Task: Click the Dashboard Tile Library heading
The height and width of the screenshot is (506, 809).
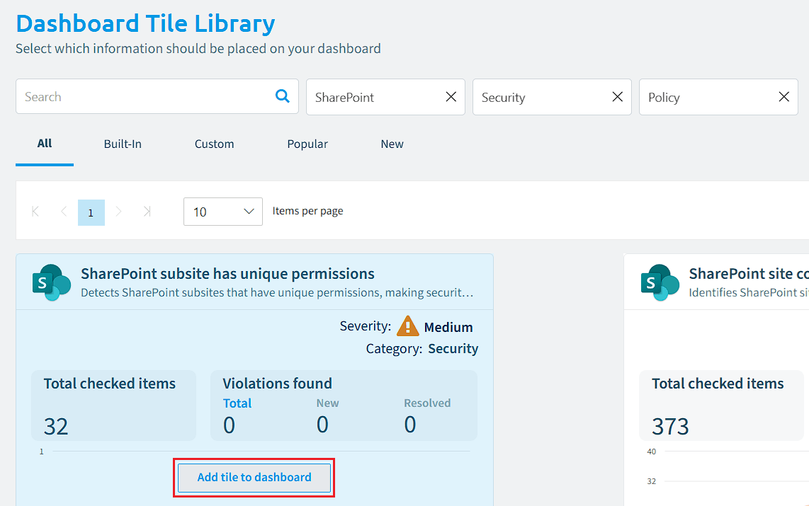Action: click(145, 23)
